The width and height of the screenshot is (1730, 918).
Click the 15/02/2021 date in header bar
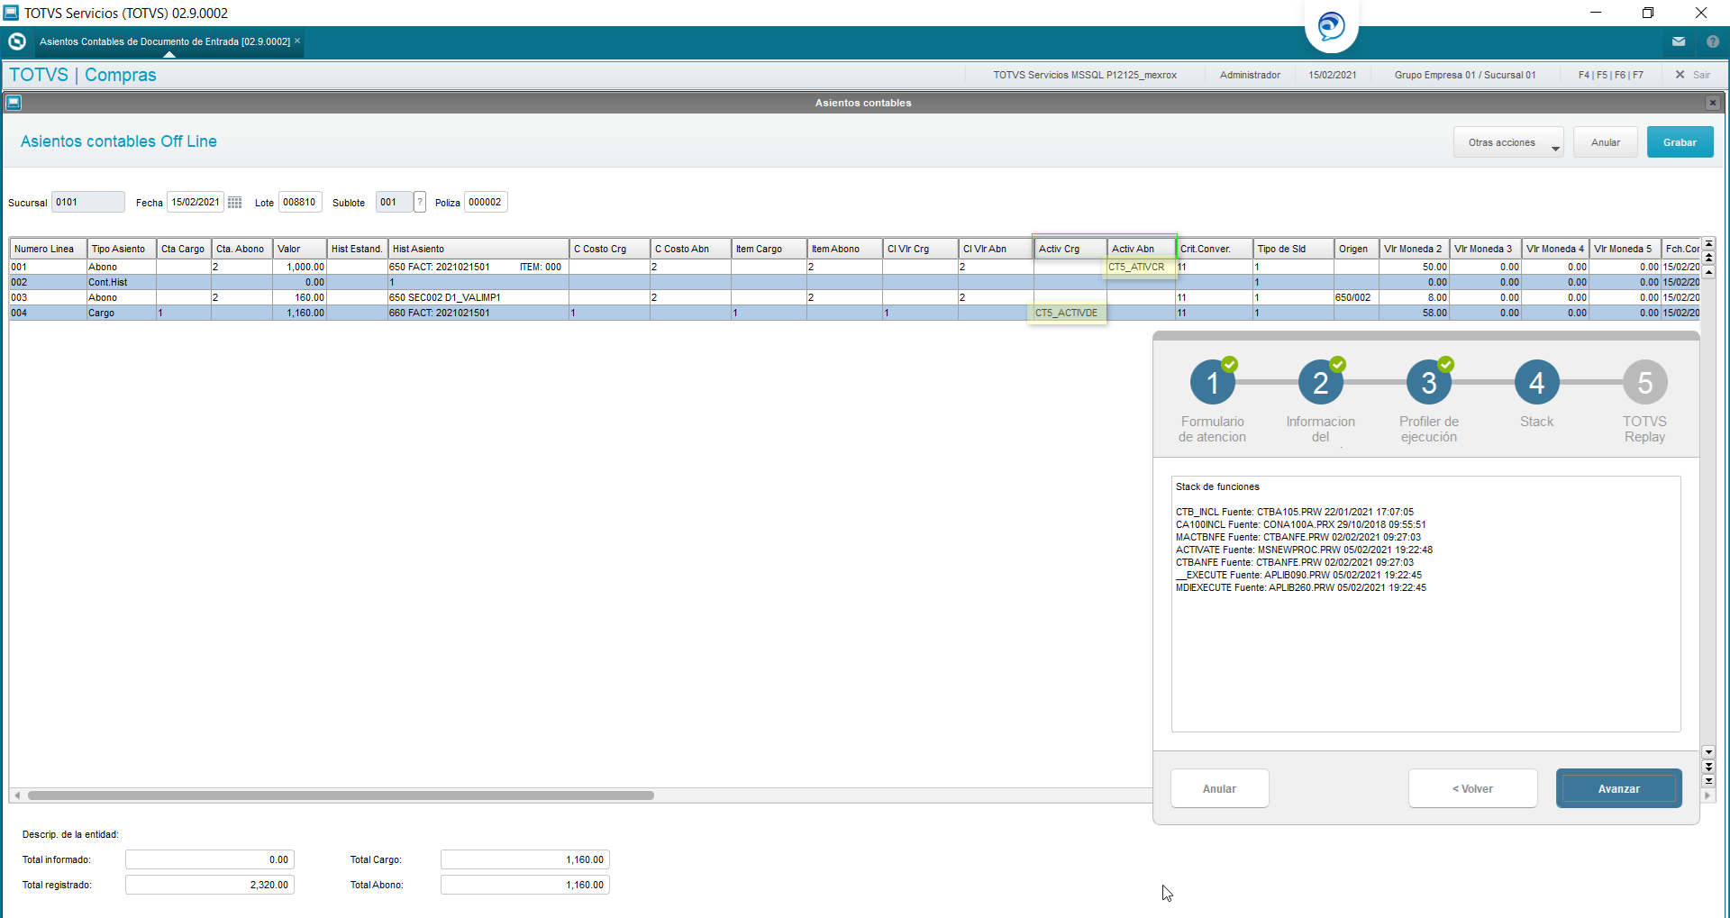(1333, 75)
